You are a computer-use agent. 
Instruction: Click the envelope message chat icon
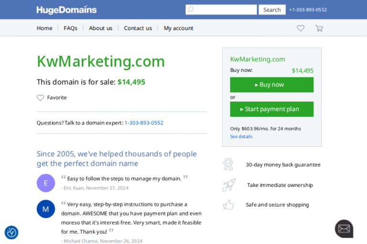(344, 229)
